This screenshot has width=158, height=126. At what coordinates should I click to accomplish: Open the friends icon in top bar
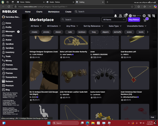[x=120, y=16]
